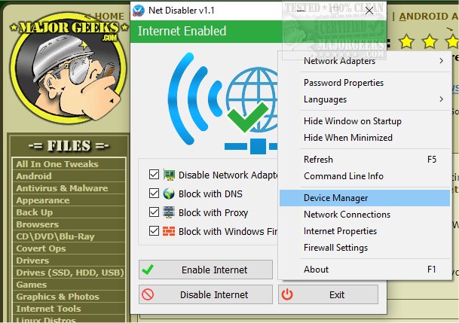Click the firewall brick icon
This screenshot has height=323, width=459.
169,231
